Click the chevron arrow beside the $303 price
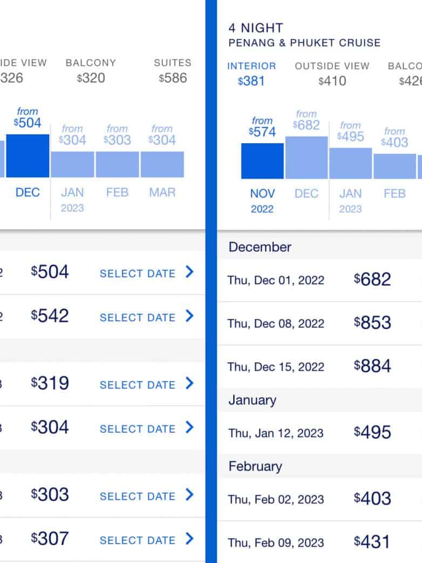422x563 pixels. click(x=189, y=495)
